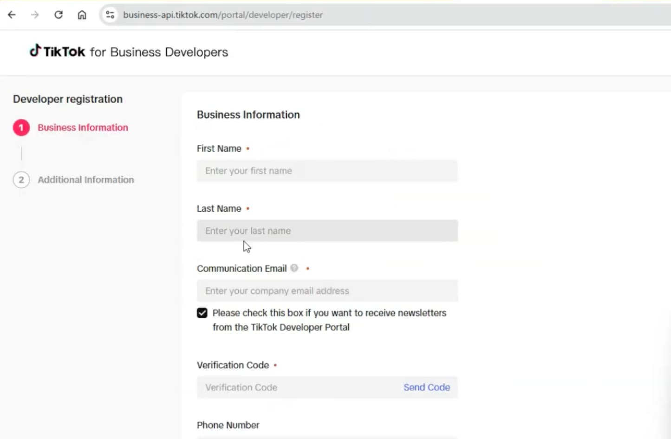Show help tooltip for Communication Email
The height and width of the screenshot is (439, 671).
[294, 268]
